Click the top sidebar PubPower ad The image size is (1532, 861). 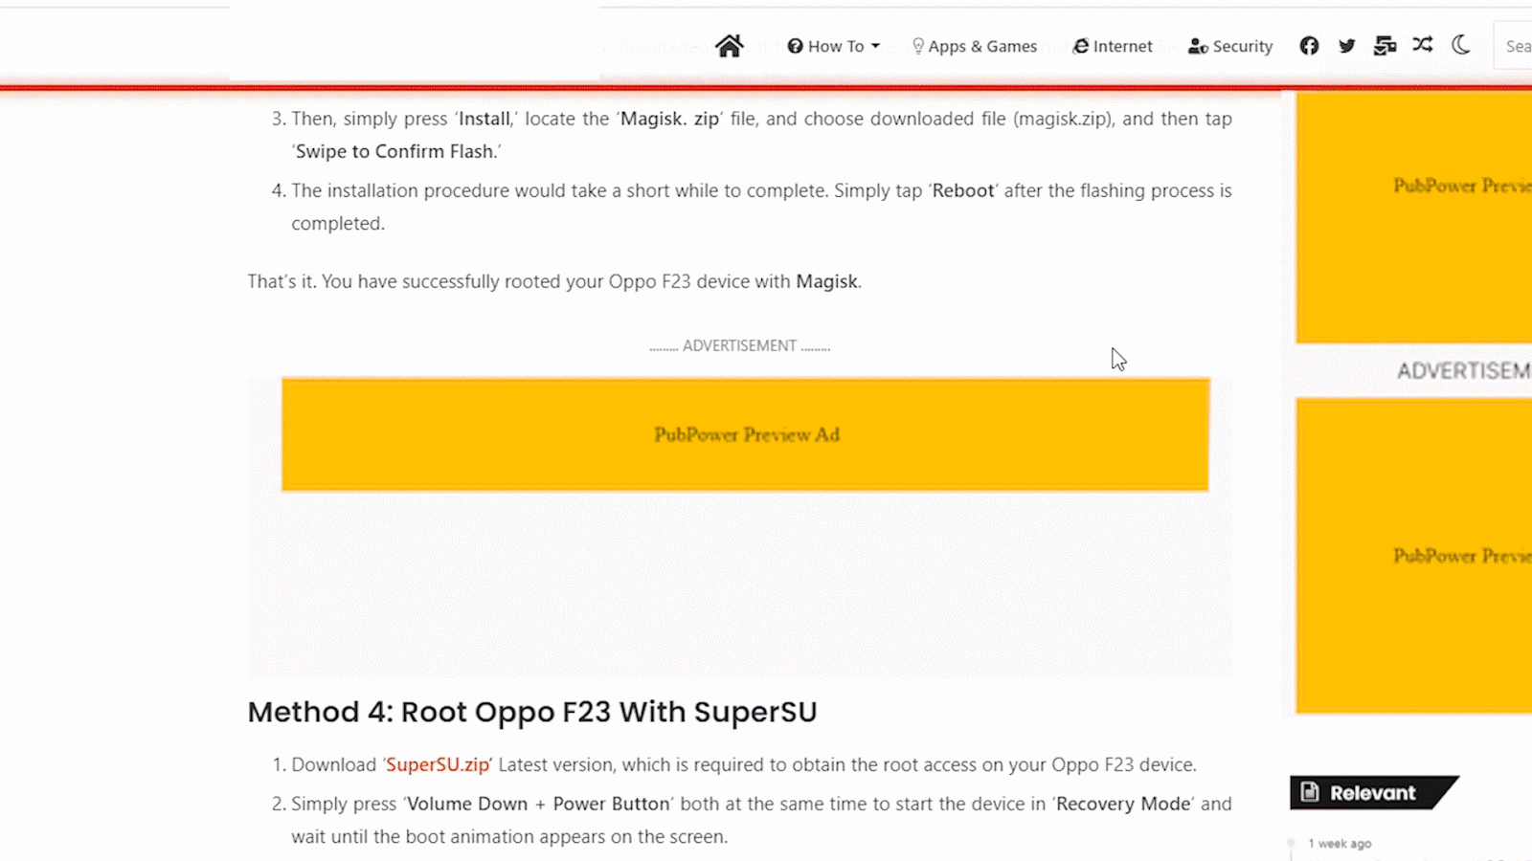pyautogui.click(x=1414, y=216)
